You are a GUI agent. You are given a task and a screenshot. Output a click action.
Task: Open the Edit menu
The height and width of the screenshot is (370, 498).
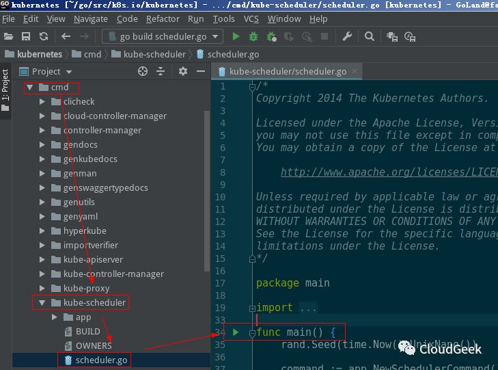[x=31, y=19]
